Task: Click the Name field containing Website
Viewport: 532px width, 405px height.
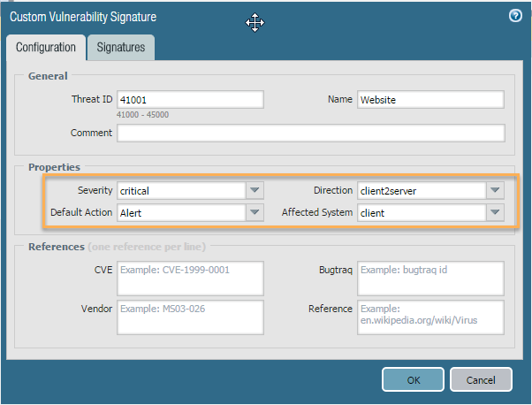Action: [x=430, y=99]
